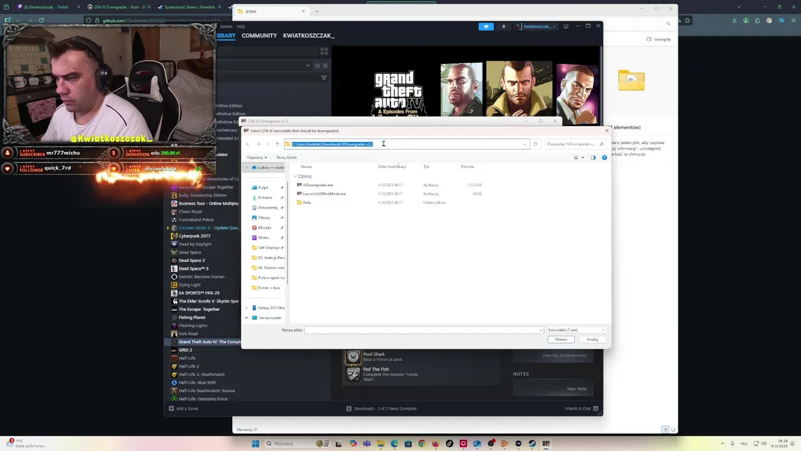This screenshot has height=451, width=801.
Task: Open Koniec z Asia folder in sidebar
Action: [x=268, y=288]
